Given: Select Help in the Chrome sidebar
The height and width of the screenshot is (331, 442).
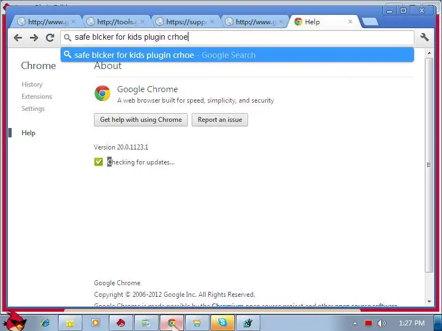Looking at the screenshot, I should 28,133.
